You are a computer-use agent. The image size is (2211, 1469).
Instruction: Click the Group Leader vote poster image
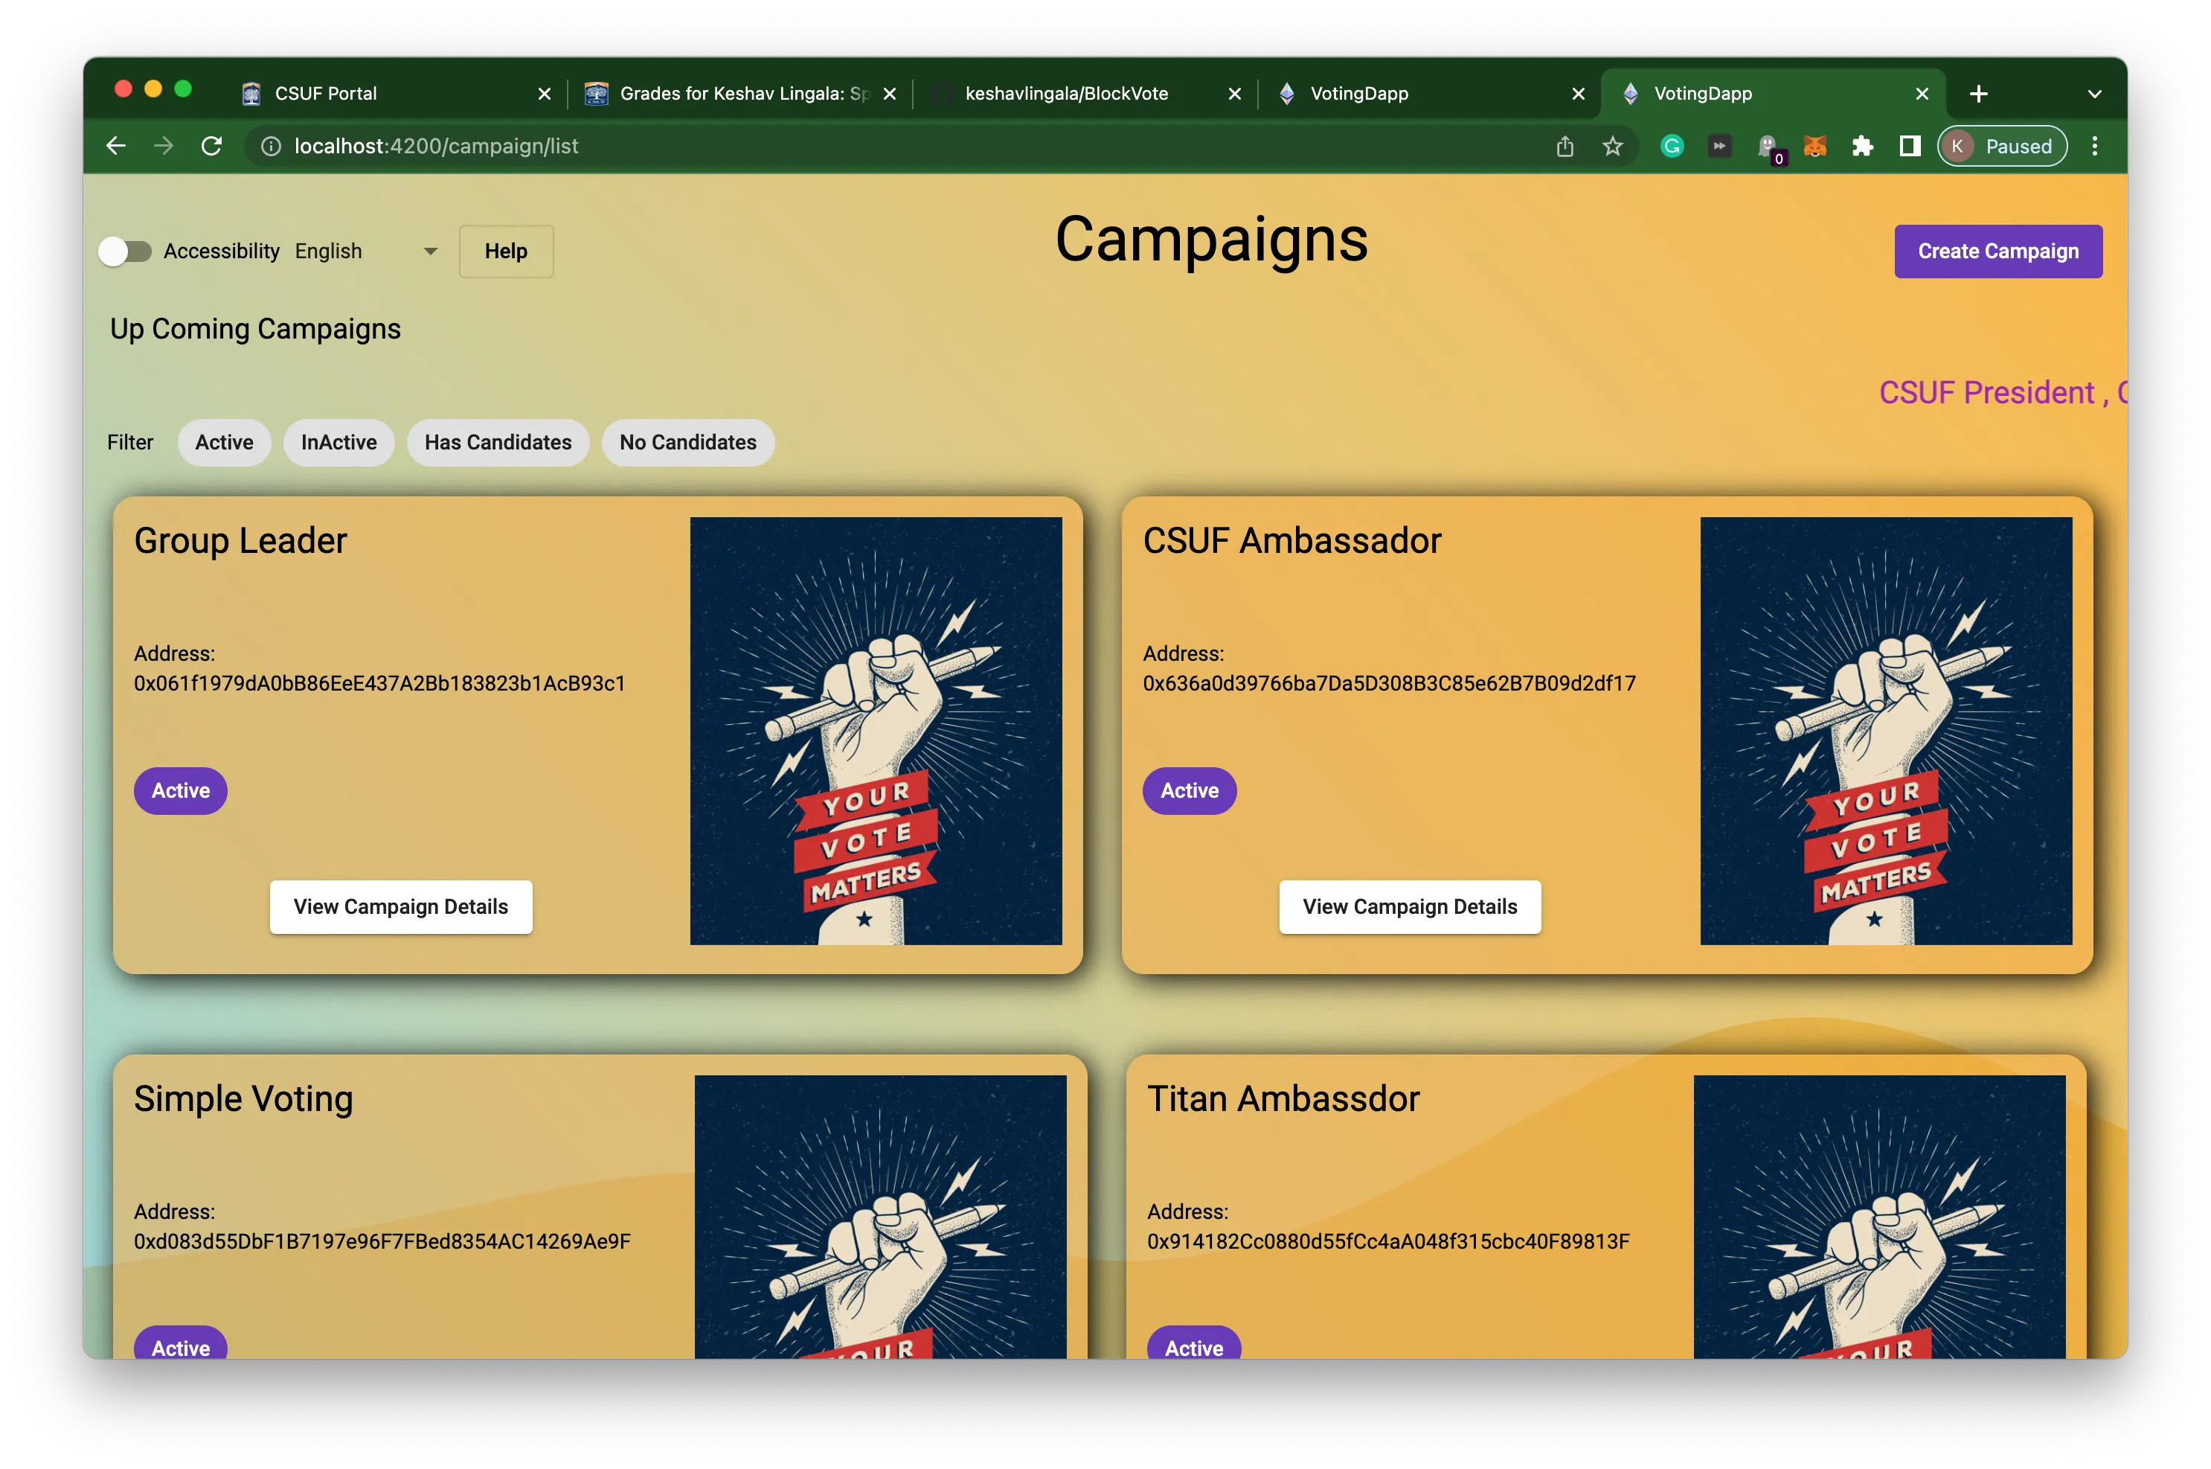pos(876,731)
